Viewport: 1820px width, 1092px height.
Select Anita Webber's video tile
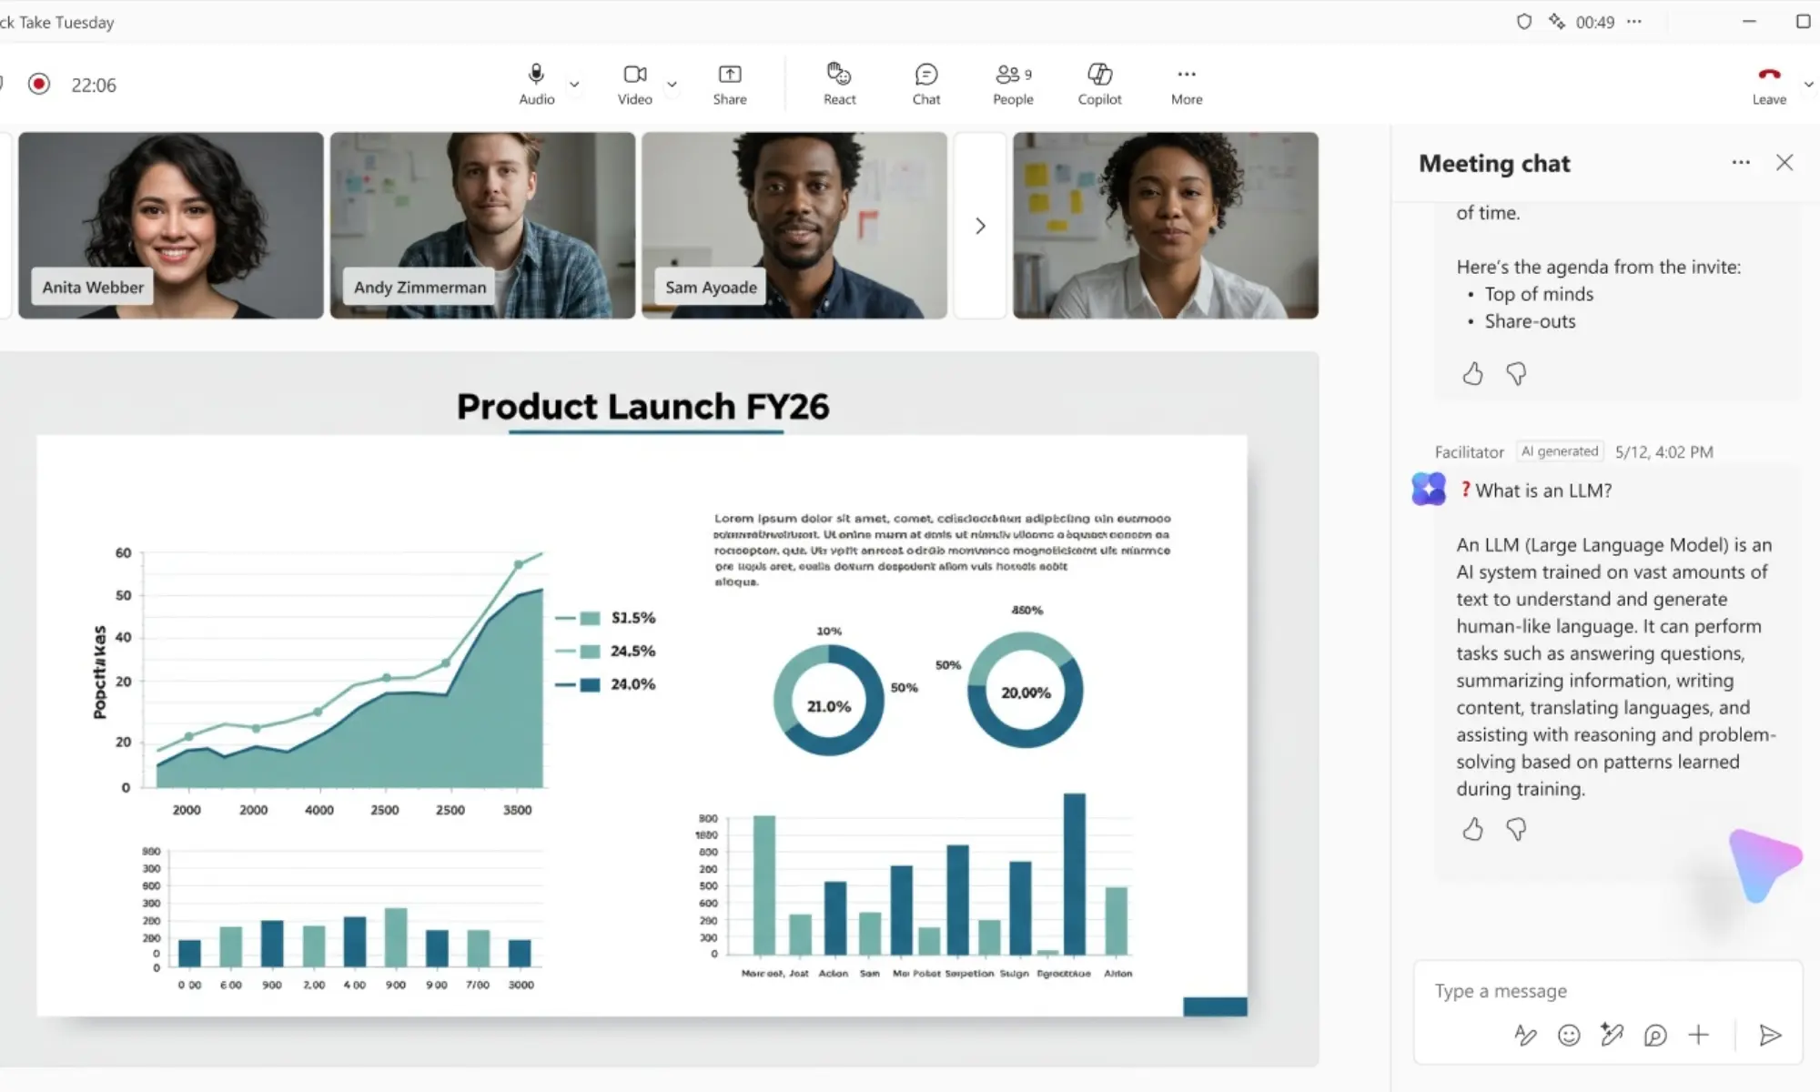pos(171,225)
